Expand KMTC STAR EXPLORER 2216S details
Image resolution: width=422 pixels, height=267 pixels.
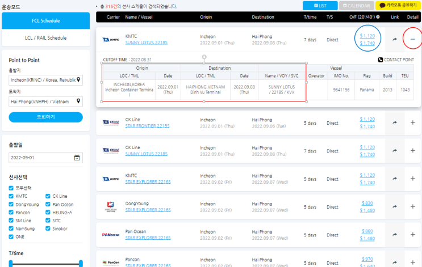pyautogui.click(x=412, y=179)
